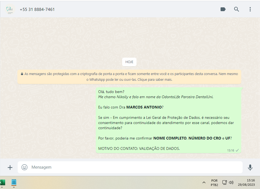Click the MOTIVO DO CONTATO line

click(139, 148)
